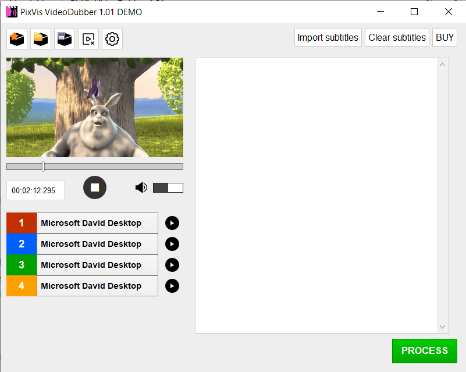Select blue speaker slot 2
Image resolution: width=466 pixels, height=372 pixels.
[22, 244]
